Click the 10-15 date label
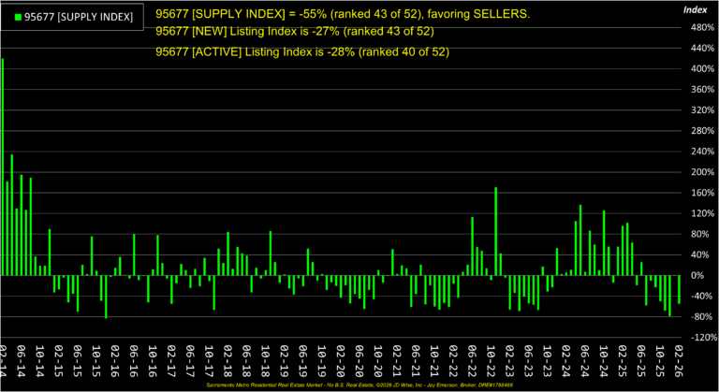The width and height of the screenshot is (719, 392). coord(96,361)
